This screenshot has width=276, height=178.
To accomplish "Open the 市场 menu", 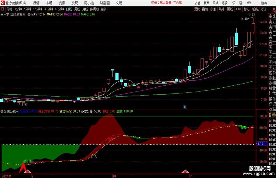I will coord(49,3).
